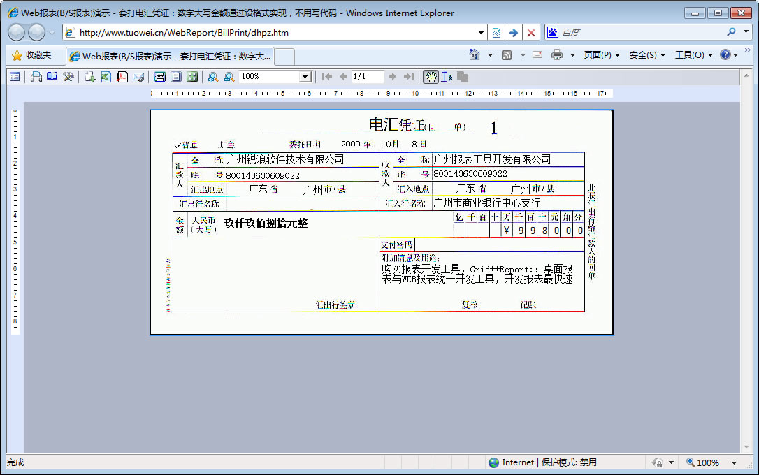Switch to the text select cursor tool
Viewport: 759px width, 475px height.
tap(447, 77)
